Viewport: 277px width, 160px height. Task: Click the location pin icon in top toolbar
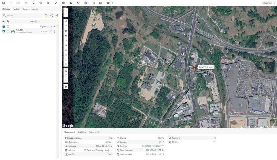click(34, 3)
